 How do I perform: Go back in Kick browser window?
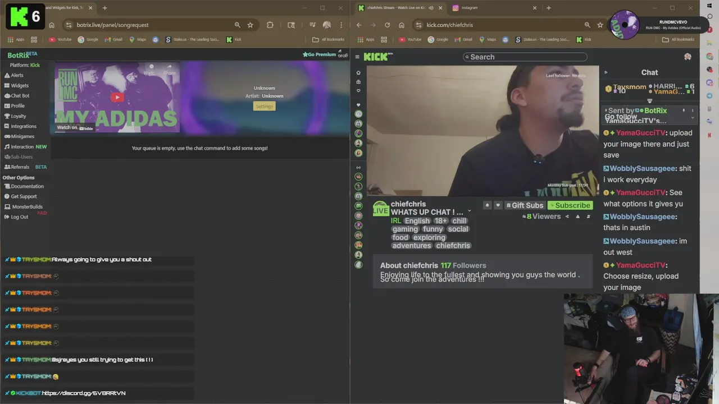[359, 25]
